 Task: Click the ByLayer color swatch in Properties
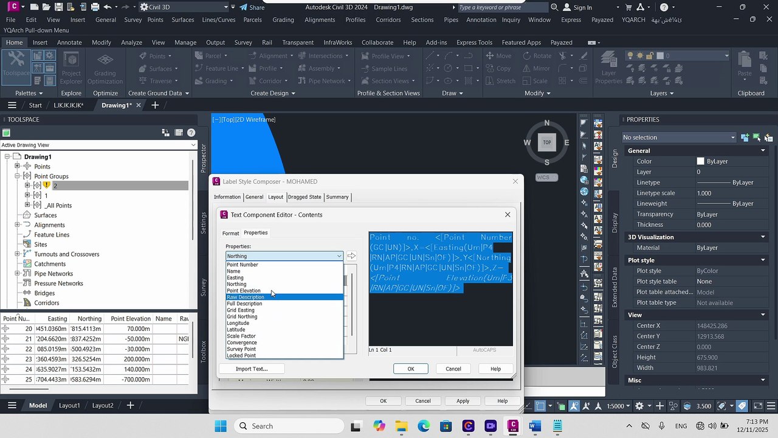tap(700, 161)
